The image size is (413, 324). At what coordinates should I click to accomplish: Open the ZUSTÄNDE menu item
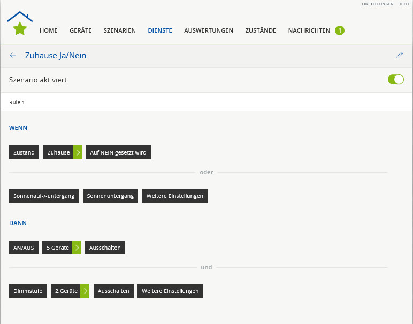point(261,30)
